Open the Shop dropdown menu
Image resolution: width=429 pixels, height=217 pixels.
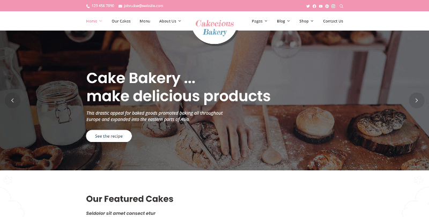[x=306, y=21]
